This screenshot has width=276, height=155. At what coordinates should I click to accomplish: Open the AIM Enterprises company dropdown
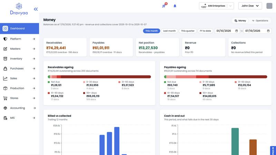[x=216, y=6]
